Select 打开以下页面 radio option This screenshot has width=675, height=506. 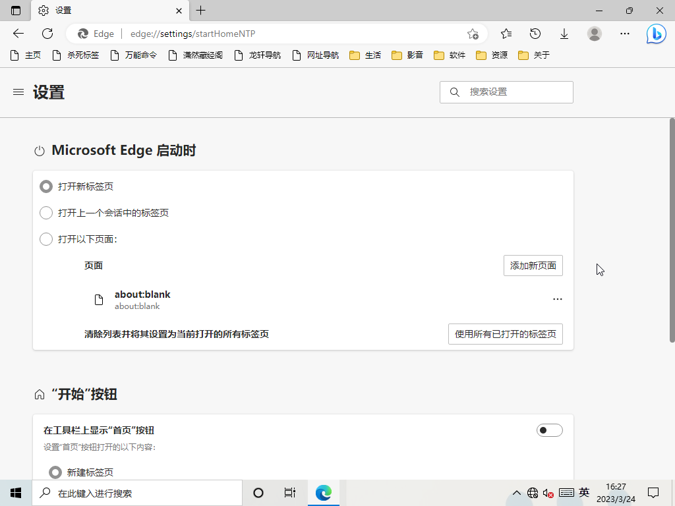coord(46,239)
